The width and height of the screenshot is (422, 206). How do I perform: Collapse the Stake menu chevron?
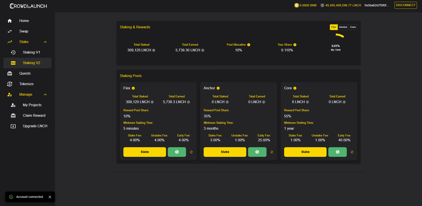(45, 42)
